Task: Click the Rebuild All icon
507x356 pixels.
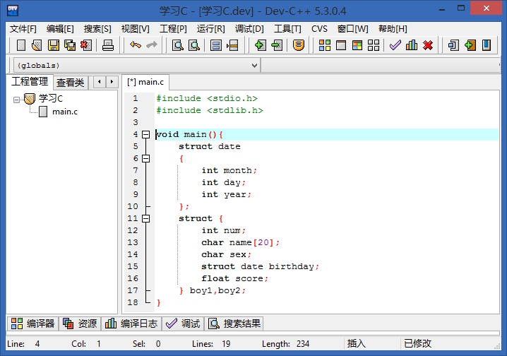Action: 374,45
